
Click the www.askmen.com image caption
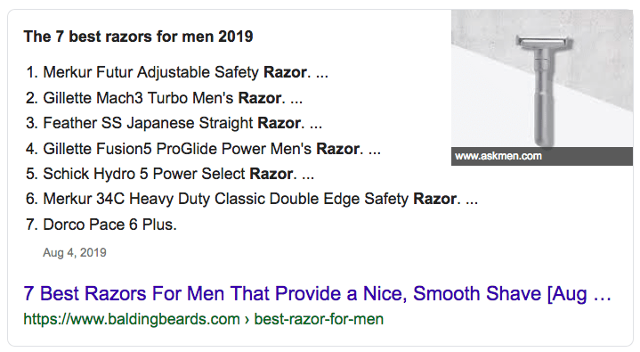pos(498,156)
